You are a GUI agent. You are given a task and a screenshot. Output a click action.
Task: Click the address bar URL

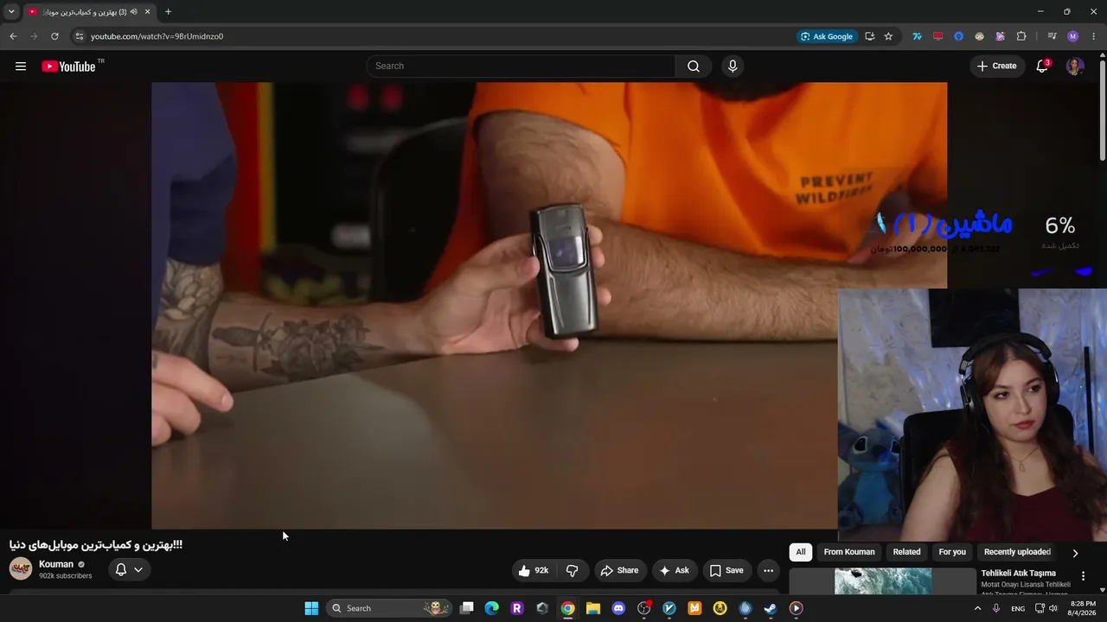[x=157, y=36]
